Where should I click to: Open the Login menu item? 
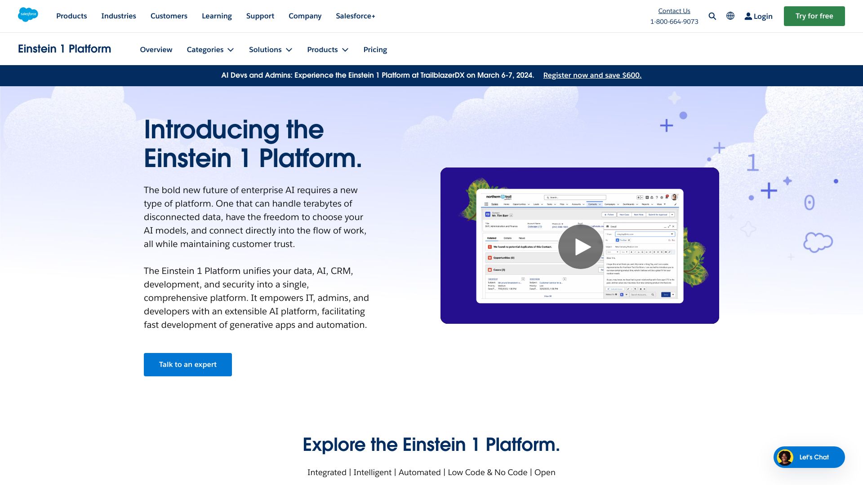point(759,16)
